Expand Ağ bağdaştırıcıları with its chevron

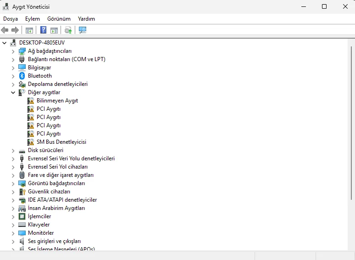coord(13,51)
